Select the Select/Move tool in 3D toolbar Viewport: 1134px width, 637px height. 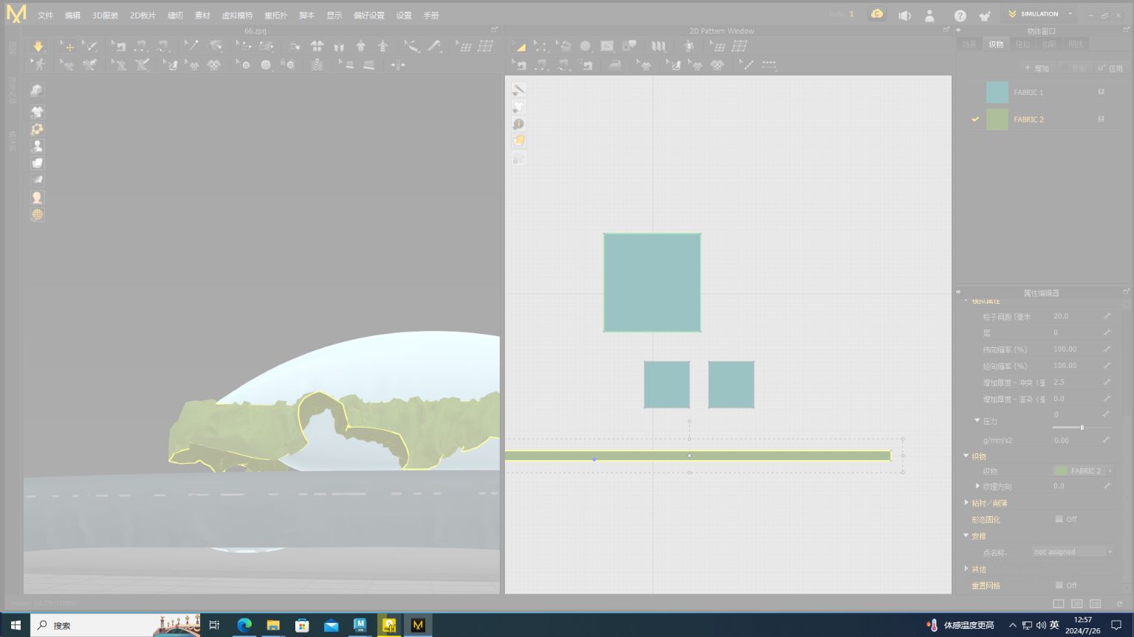[67, 46]
